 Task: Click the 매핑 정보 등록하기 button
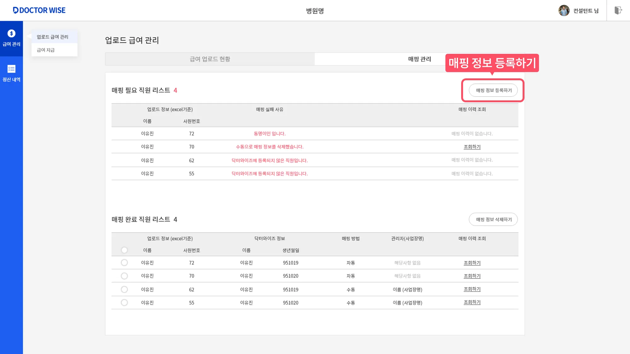(494, 90)
